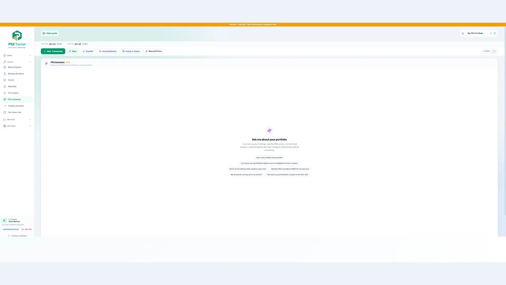Click green plus icon to add portfolio
This screenshot has width=506, height=285.
(495, 33)
